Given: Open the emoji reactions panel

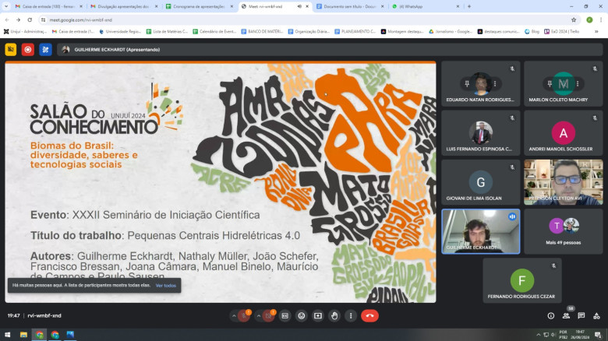Looking at the screenshot, I should [302, 315].
